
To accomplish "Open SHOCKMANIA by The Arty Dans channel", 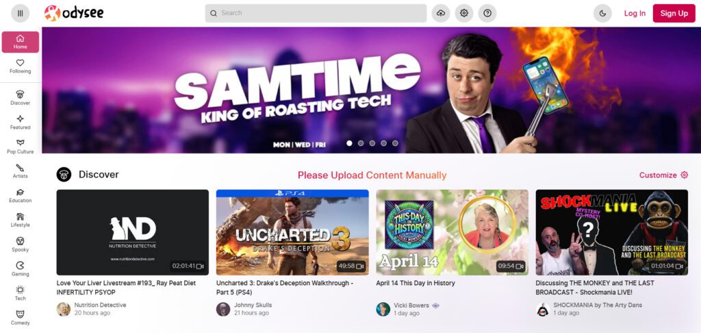I will 598,305.
